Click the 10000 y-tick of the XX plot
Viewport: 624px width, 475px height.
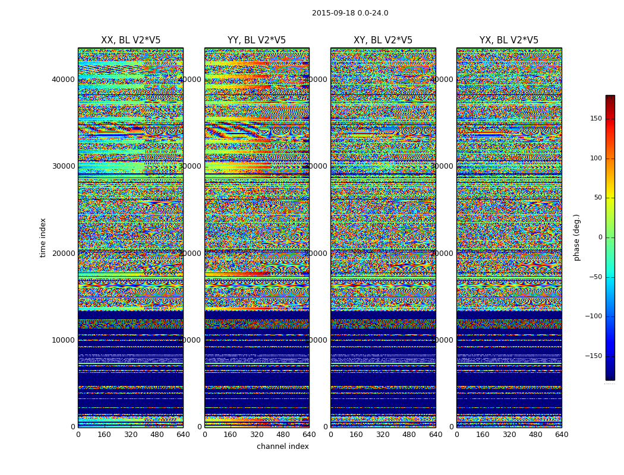pos(64,340)
